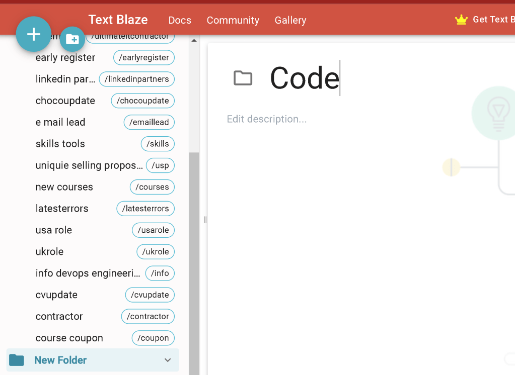Click the /skills shortcut badge
Screen dimensions: 515x375
point(158,144)
